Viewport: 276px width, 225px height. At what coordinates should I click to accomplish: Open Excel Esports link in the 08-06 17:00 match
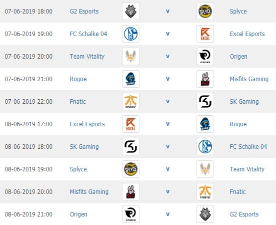click(x=87, y=124)
